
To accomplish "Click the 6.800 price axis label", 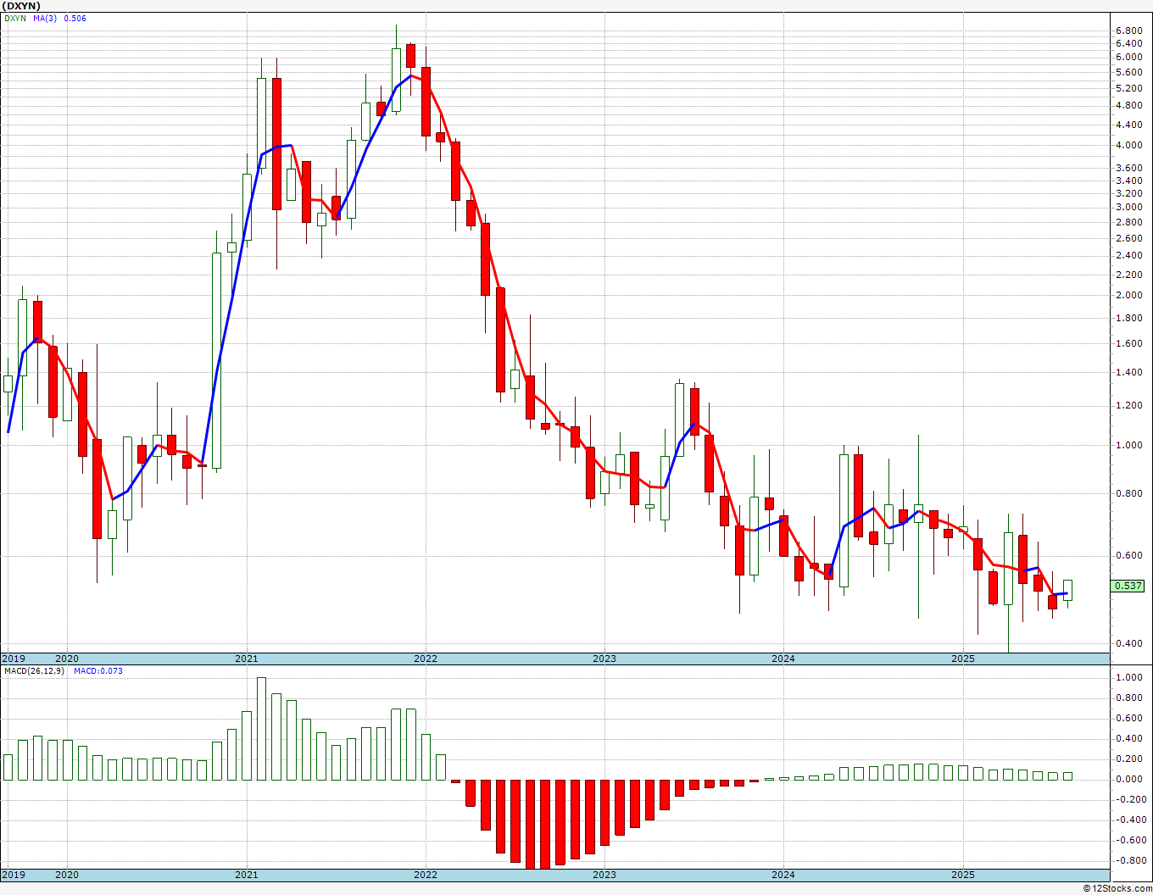I will [x=1128, y=31].
